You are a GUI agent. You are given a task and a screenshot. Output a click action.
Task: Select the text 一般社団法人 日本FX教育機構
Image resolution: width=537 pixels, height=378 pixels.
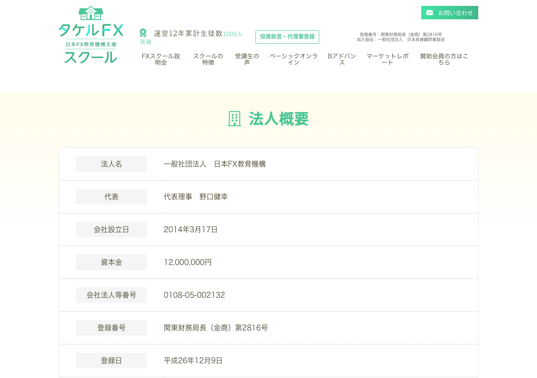pos(215,164)
